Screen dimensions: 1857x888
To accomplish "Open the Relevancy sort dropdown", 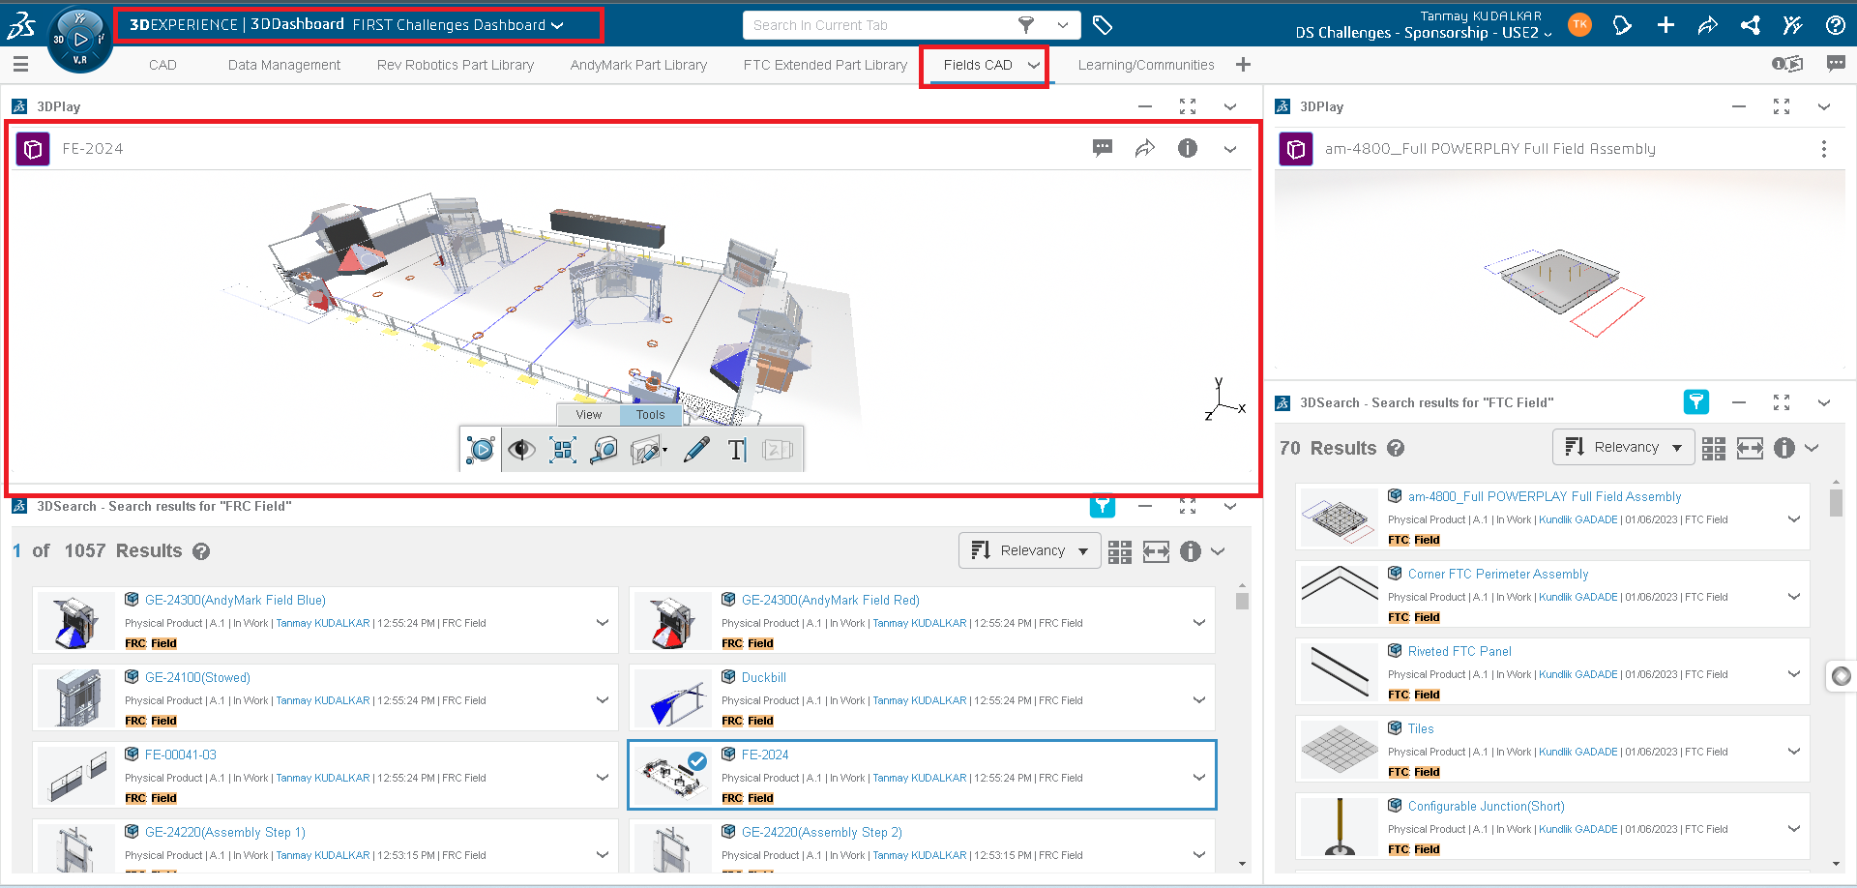I will coord(1028,550).
